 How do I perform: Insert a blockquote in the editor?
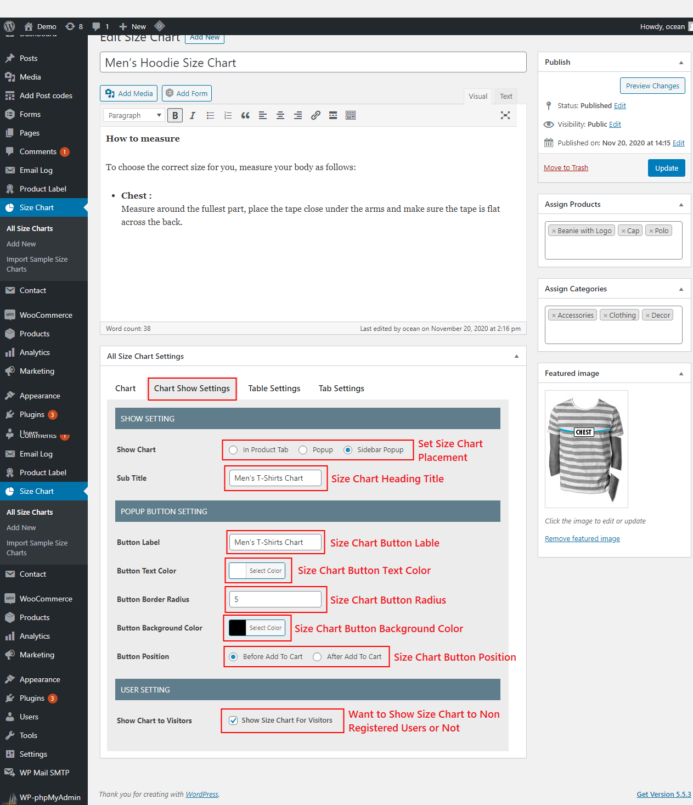[x=245, y=115]
